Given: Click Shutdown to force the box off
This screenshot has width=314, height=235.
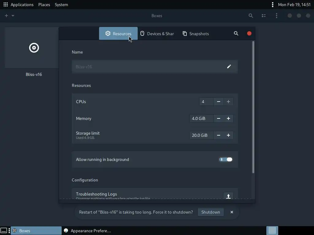Looking at the screenshot, I should 210,212.
